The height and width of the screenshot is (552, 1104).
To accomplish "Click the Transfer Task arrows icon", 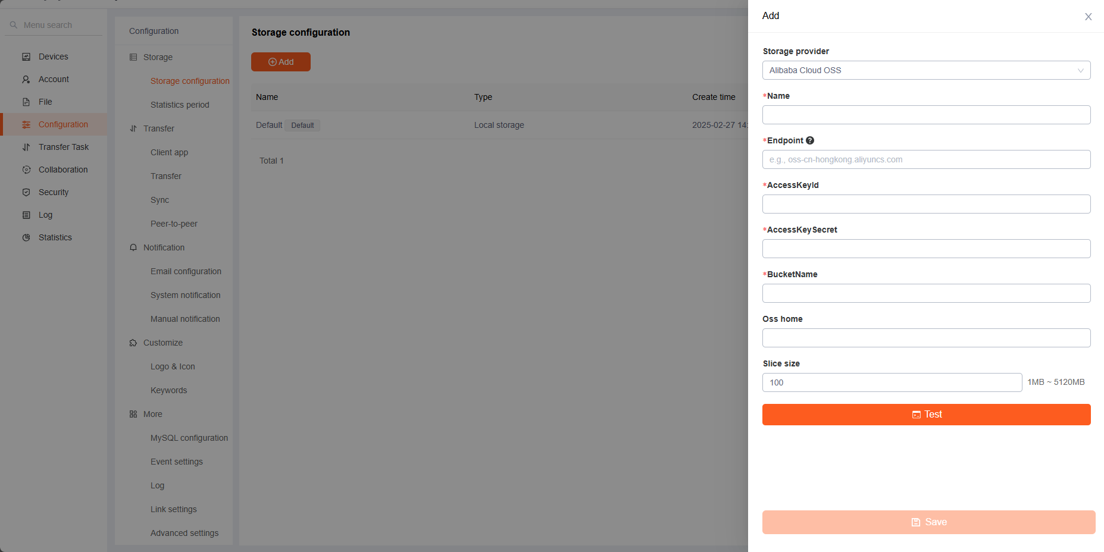I will 26,147.
